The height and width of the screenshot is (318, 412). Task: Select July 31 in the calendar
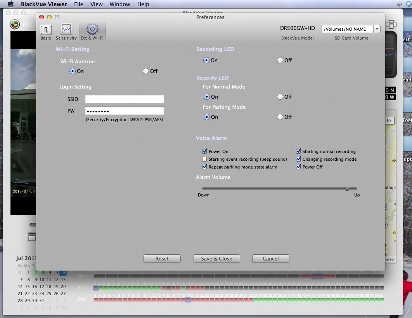coord(42,301)
